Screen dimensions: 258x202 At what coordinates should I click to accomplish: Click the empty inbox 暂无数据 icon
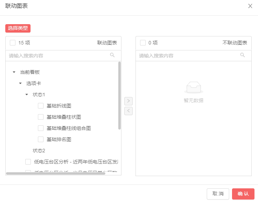tap(193, 87)
